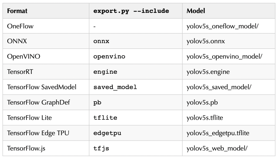Click the Format column header
Image resolution: width=280 pixels, height=159 pixels.
pos(17,11)
